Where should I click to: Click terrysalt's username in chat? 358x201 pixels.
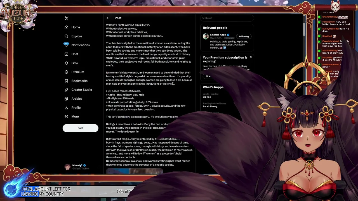tap(327, 58)
